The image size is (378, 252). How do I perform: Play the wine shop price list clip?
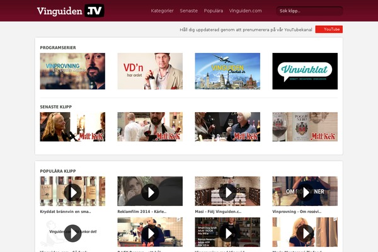click(227, 233)
